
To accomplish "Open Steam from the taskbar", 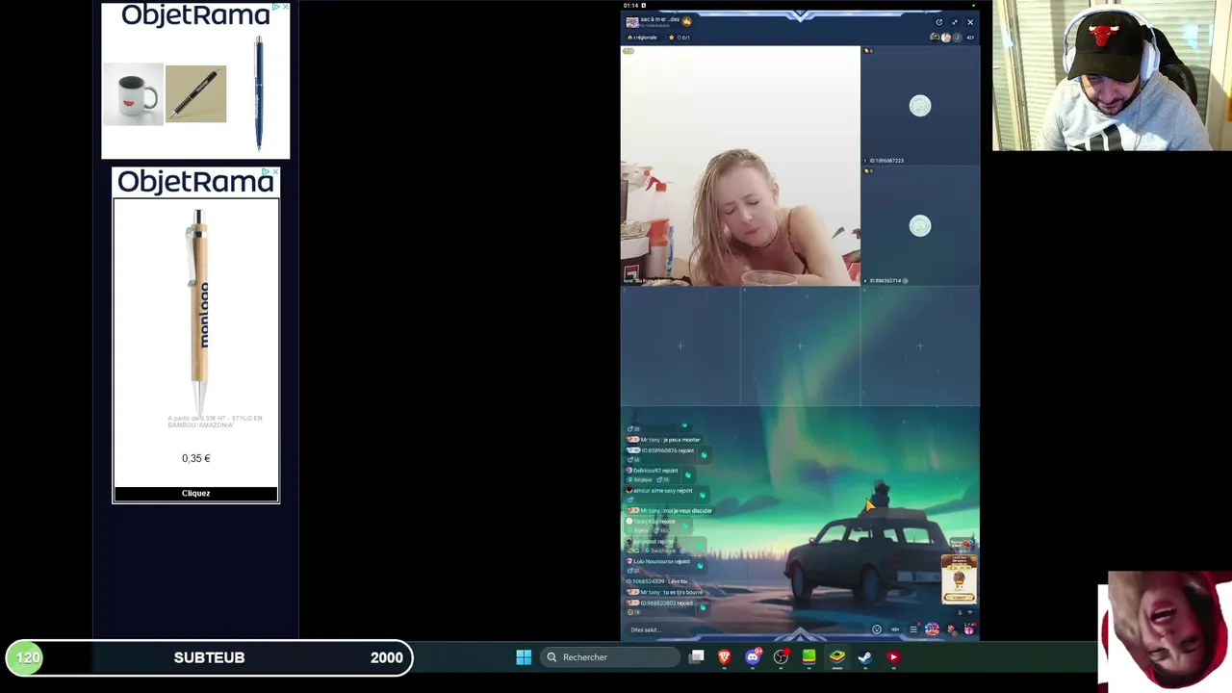I will [x=865, y=657].
